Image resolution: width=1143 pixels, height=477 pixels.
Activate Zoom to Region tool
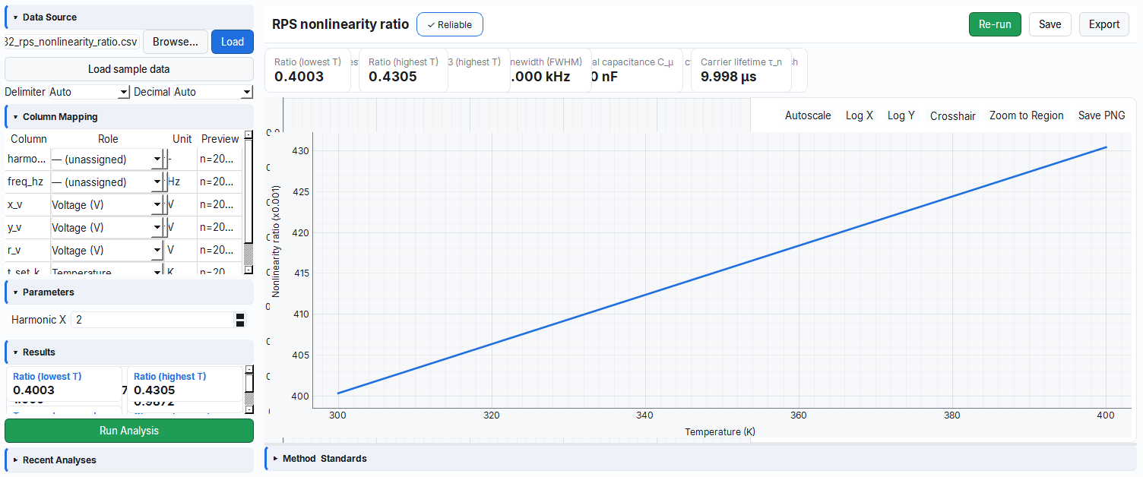[1027, 115]
